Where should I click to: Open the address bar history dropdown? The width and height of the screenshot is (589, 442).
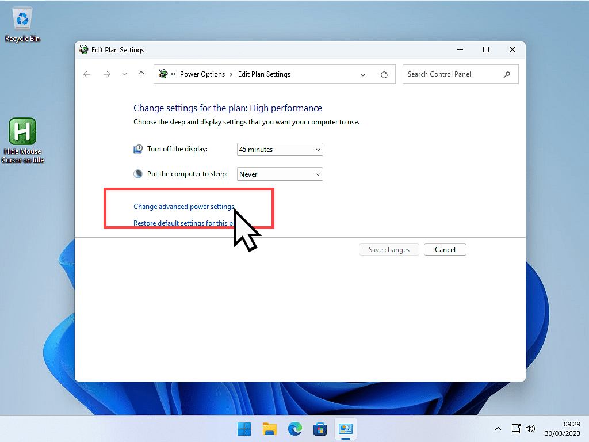(363, 74)
